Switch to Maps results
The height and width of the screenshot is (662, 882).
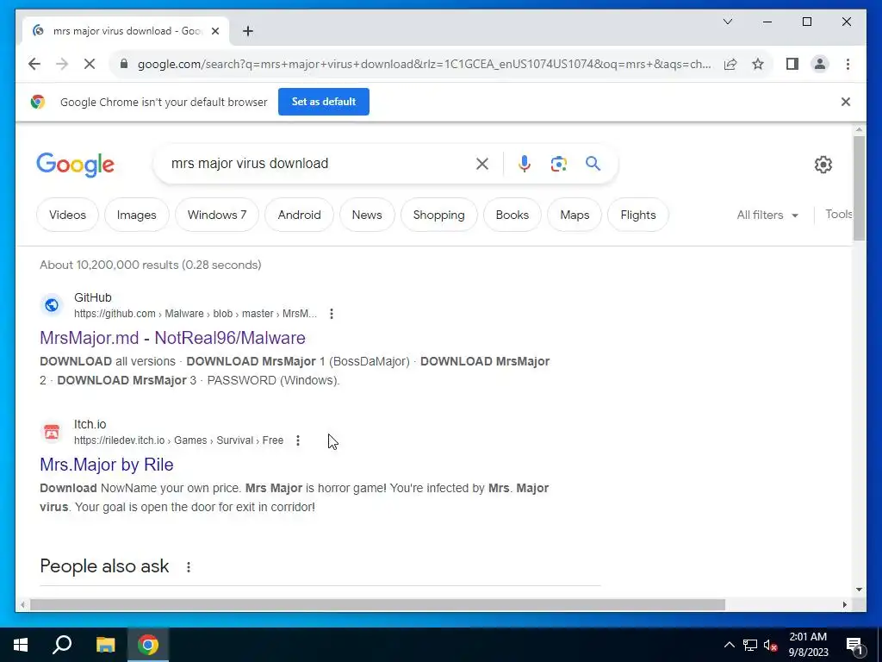pyautogui.click(x=575, y=215)
